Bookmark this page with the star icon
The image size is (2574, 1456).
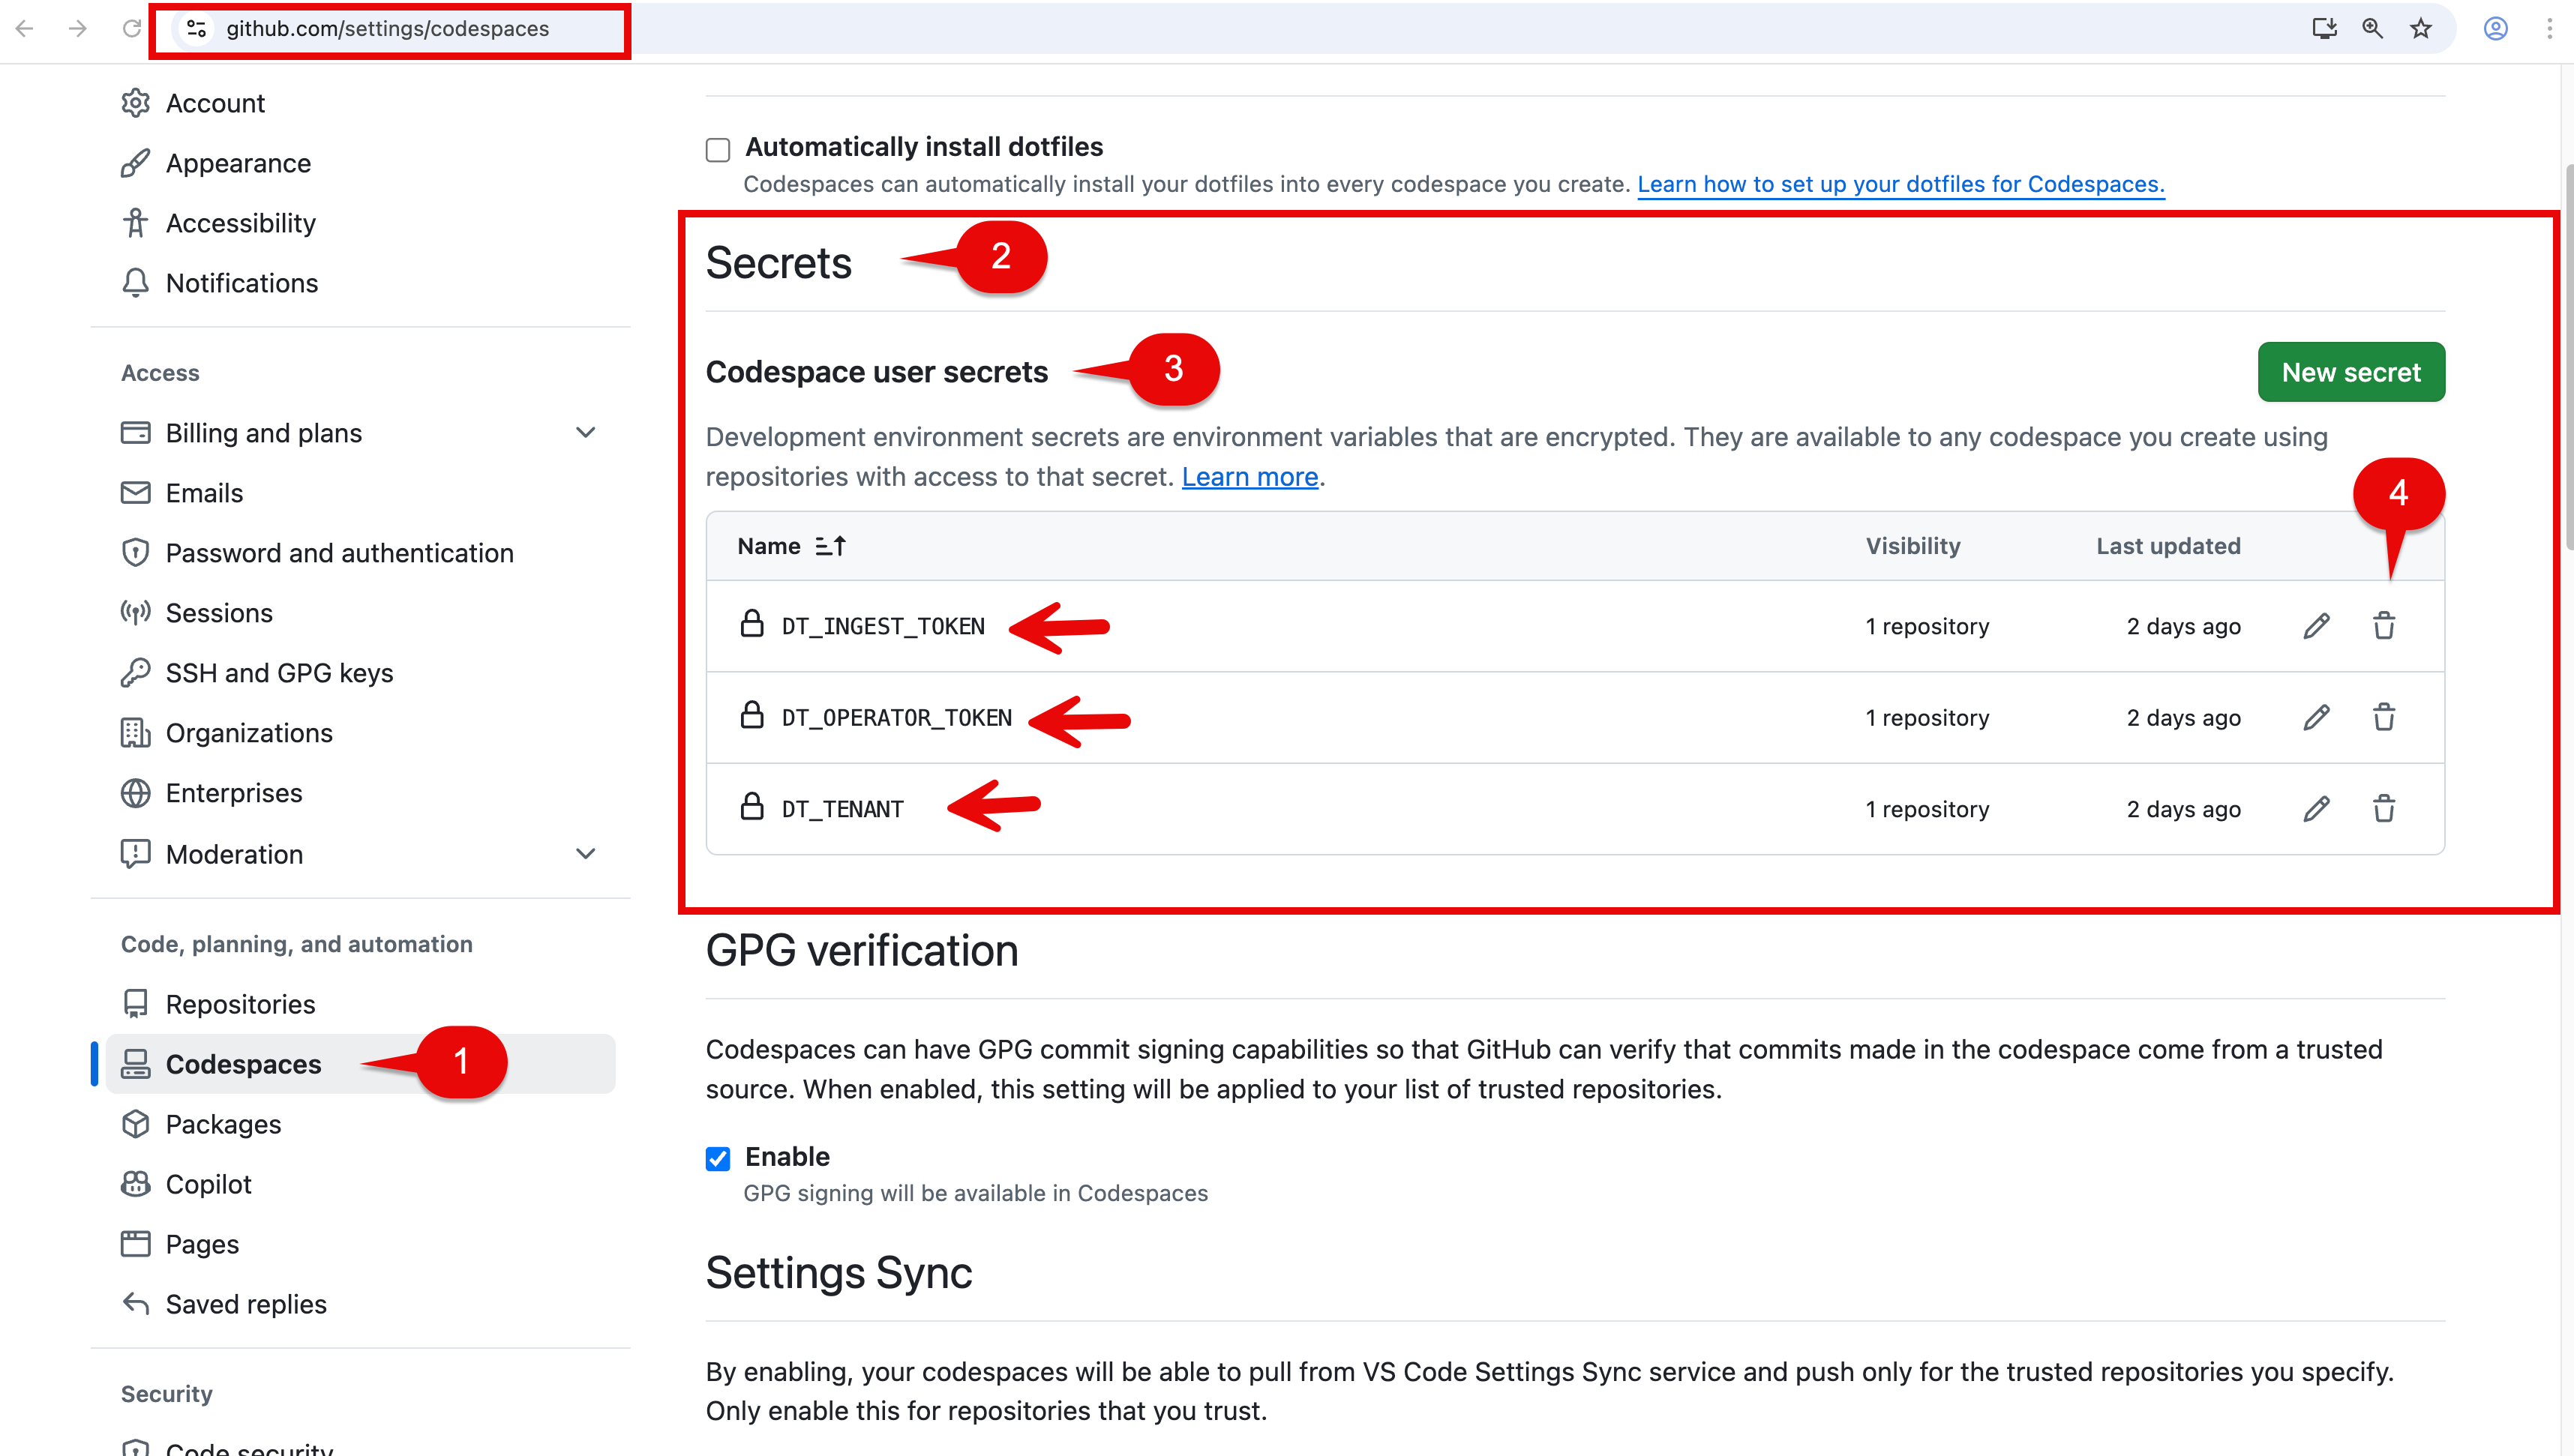2420,28
